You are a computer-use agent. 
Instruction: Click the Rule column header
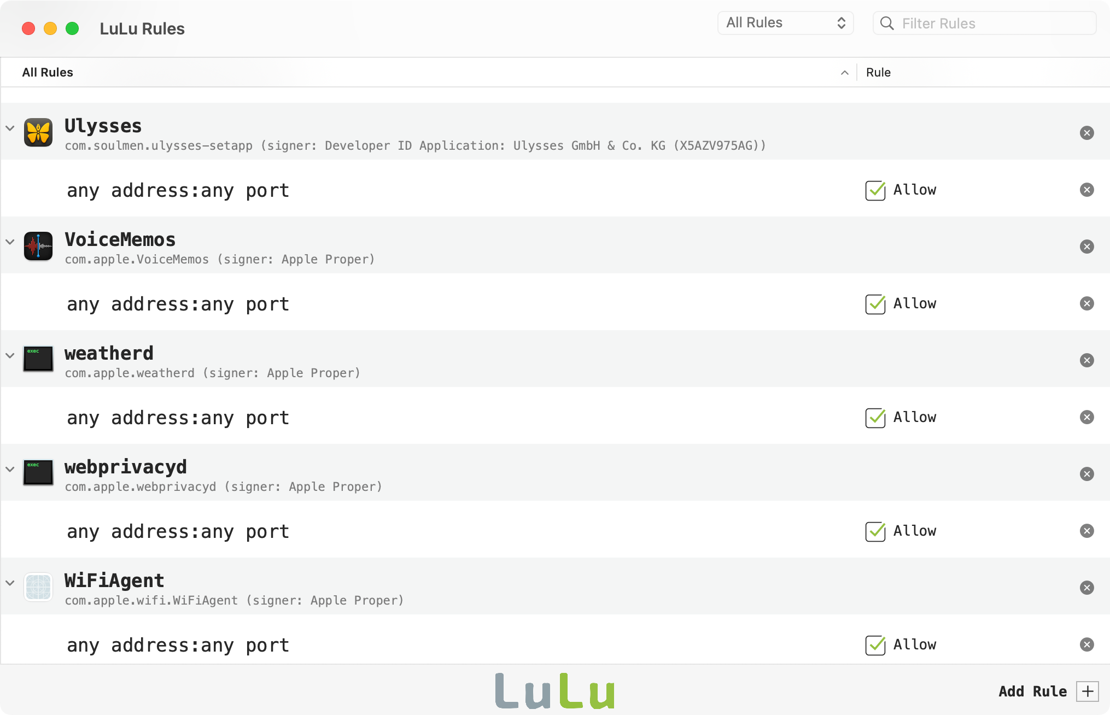pos(878,72)
